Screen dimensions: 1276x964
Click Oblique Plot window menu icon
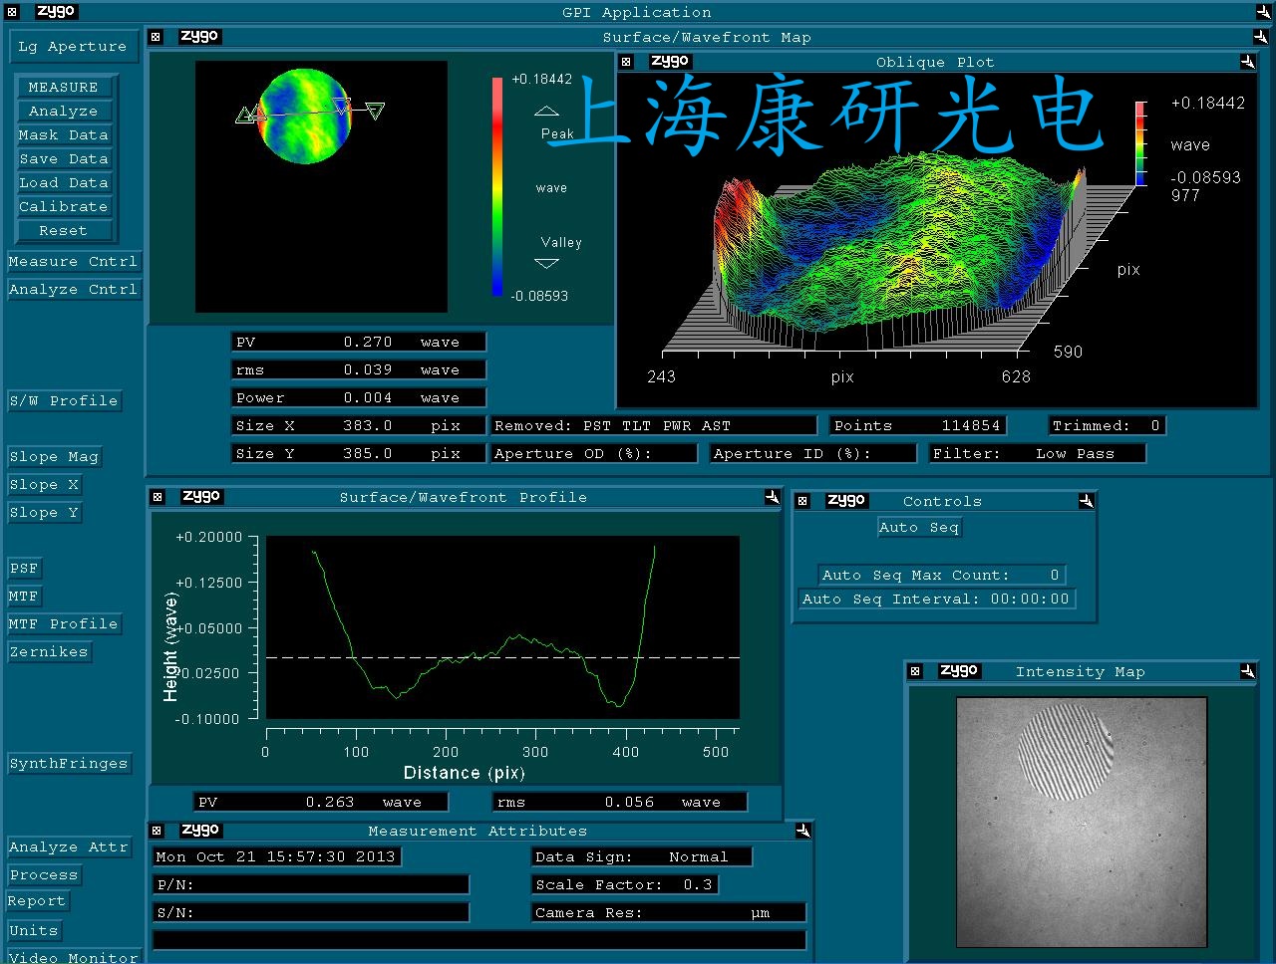pyautogui.click(x=626, y=62)
